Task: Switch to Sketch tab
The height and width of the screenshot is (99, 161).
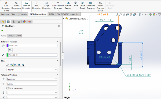Action: [x=14, y=14]
